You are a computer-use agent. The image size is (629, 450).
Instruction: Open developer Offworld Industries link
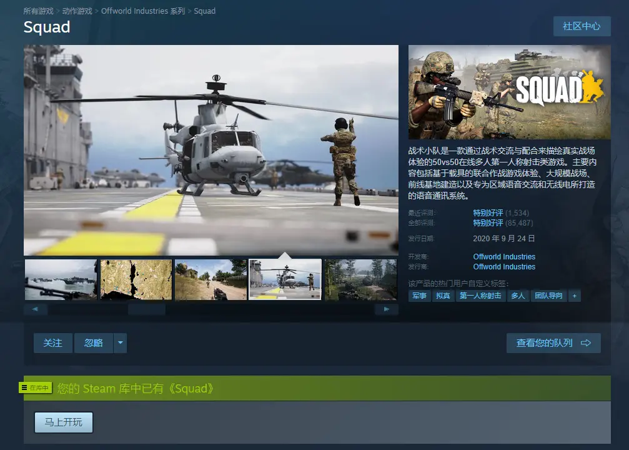click(504, 256)
